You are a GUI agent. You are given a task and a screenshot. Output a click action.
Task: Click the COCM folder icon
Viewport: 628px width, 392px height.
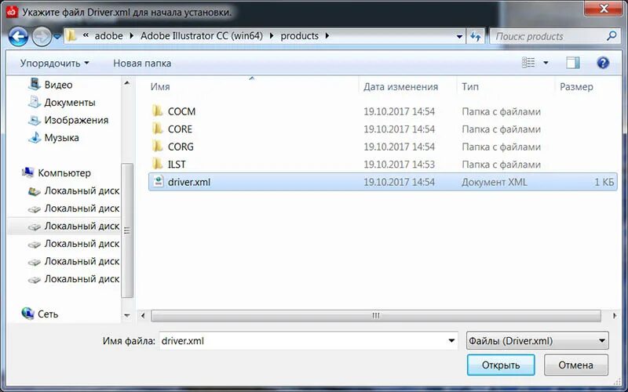coord(158,111)
